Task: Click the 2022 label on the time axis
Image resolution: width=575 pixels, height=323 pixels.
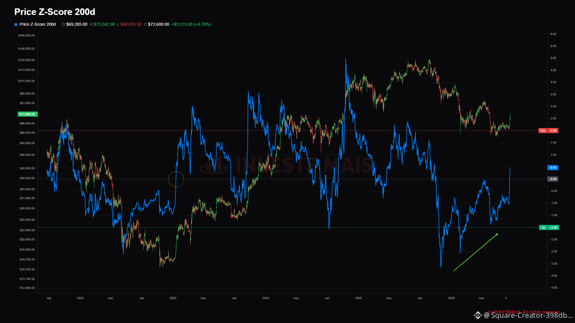Action: tap(80, 298)
